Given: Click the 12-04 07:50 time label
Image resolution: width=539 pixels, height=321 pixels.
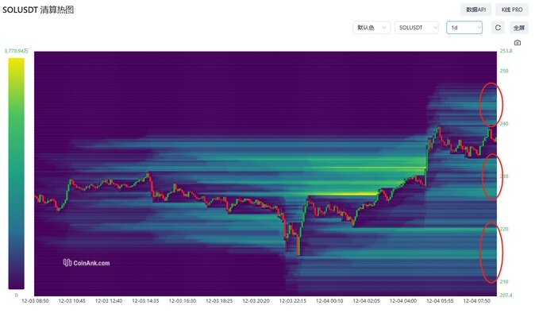Looking at the screenshot, I should (x=476, y=300).
